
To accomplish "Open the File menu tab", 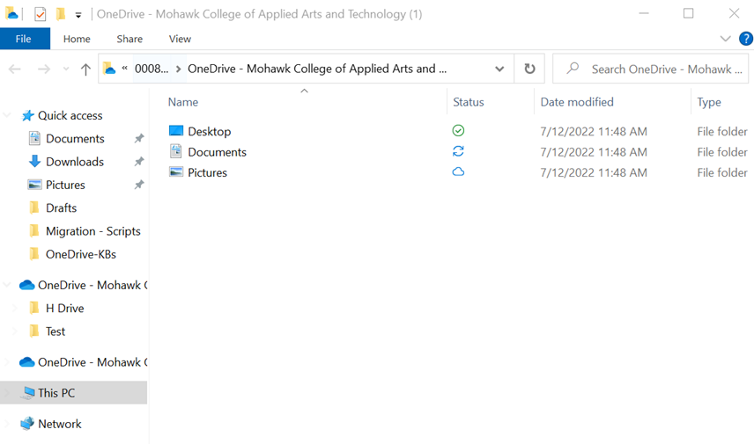I will point(25,39).
